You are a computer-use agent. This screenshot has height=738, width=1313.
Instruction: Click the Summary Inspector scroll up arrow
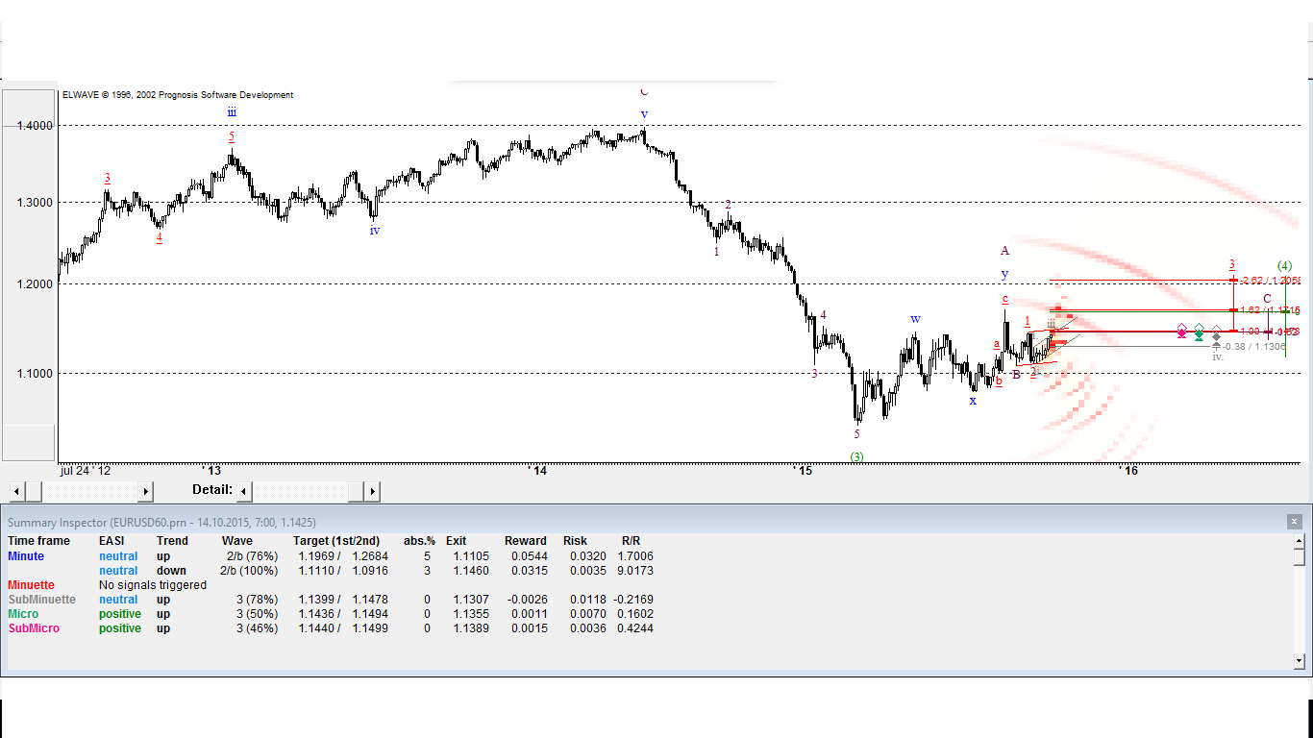(1300, 541)
